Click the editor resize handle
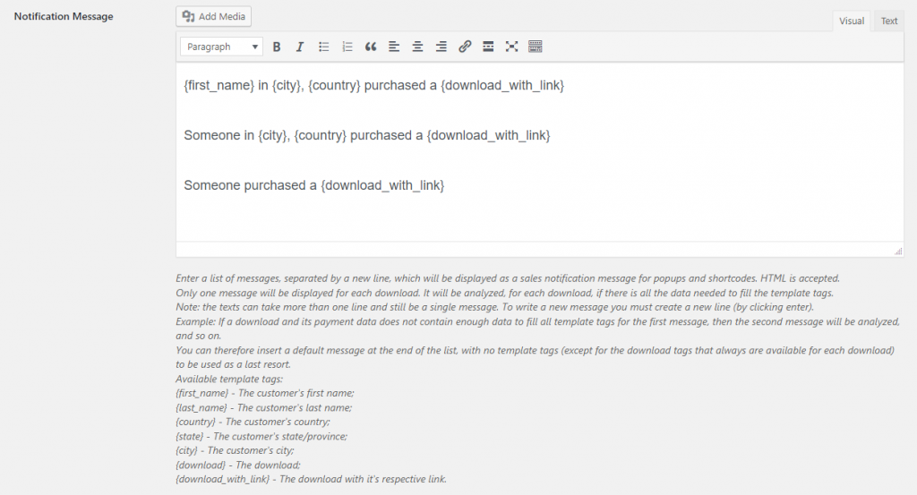 coord(898,252)
